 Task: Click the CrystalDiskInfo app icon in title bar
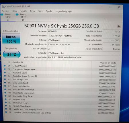click(3, 6)
